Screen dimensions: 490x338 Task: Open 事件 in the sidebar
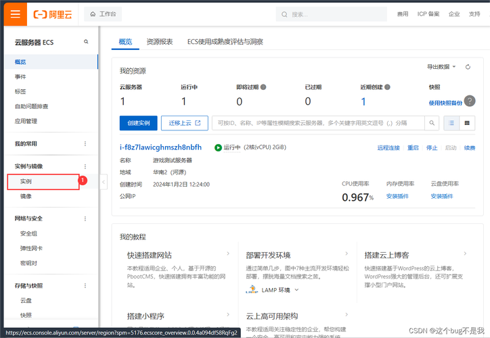coord(20,77)
